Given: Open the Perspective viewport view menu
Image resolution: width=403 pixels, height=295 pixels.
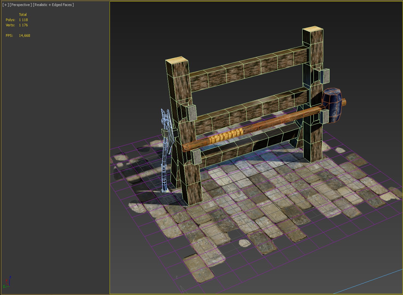Looking at the screenshot, I should coord(21,5).
